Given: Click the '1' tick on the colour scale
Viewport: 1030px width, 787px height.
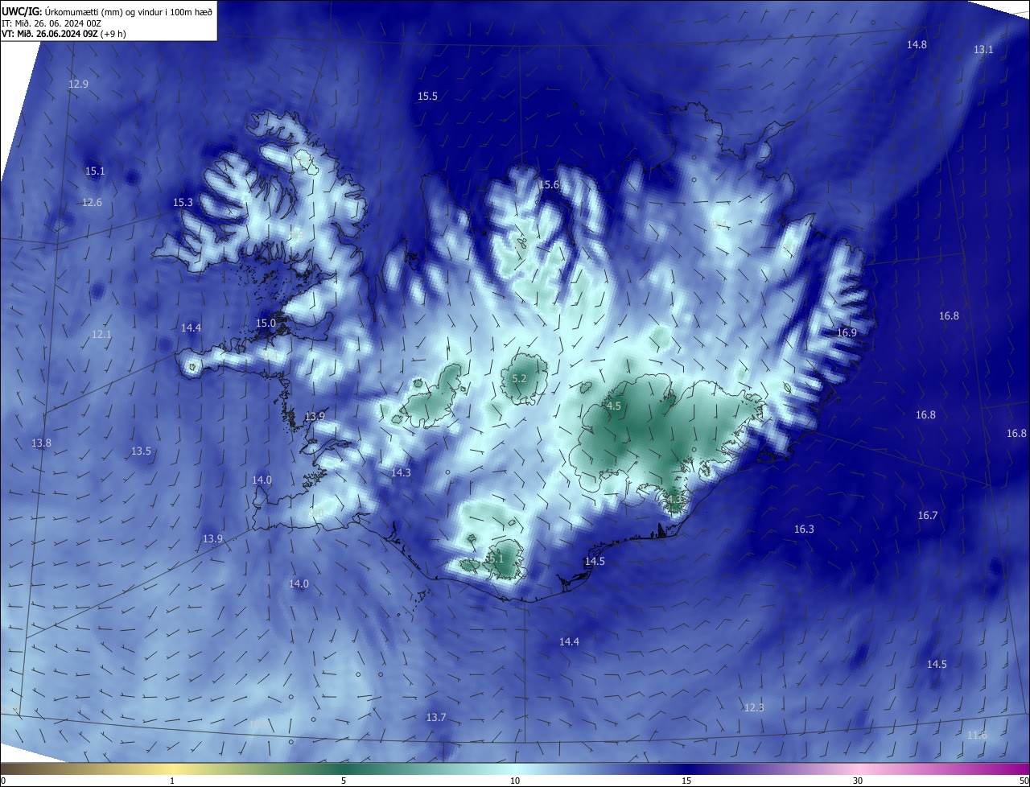Looking at the screenshot, I should pos(172,781).
